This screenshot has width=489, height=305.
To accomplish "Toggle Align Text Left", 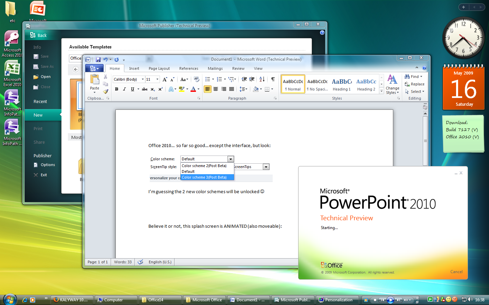I will (207, 89).
